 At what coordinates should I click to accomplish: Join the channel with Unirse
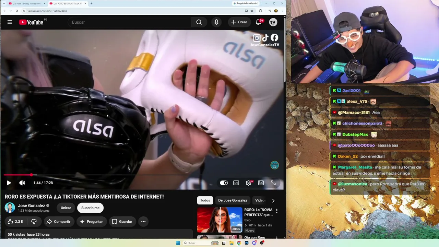[66, 208]
